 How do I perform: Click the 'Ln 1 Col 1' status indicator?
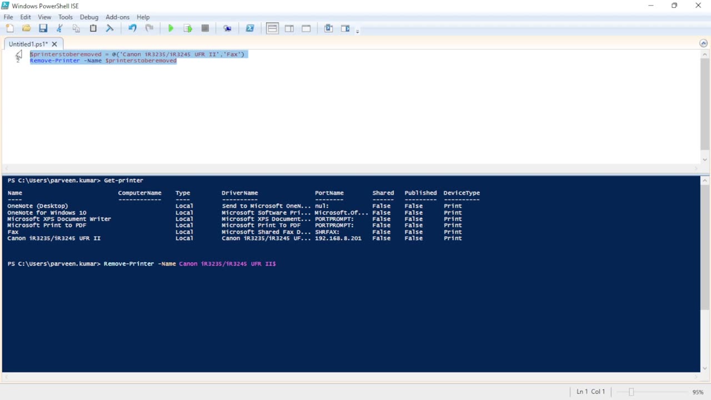590,392
